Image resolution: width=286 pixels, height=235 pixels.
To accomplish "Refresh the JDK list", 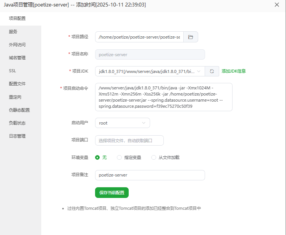I will [212, 71].
